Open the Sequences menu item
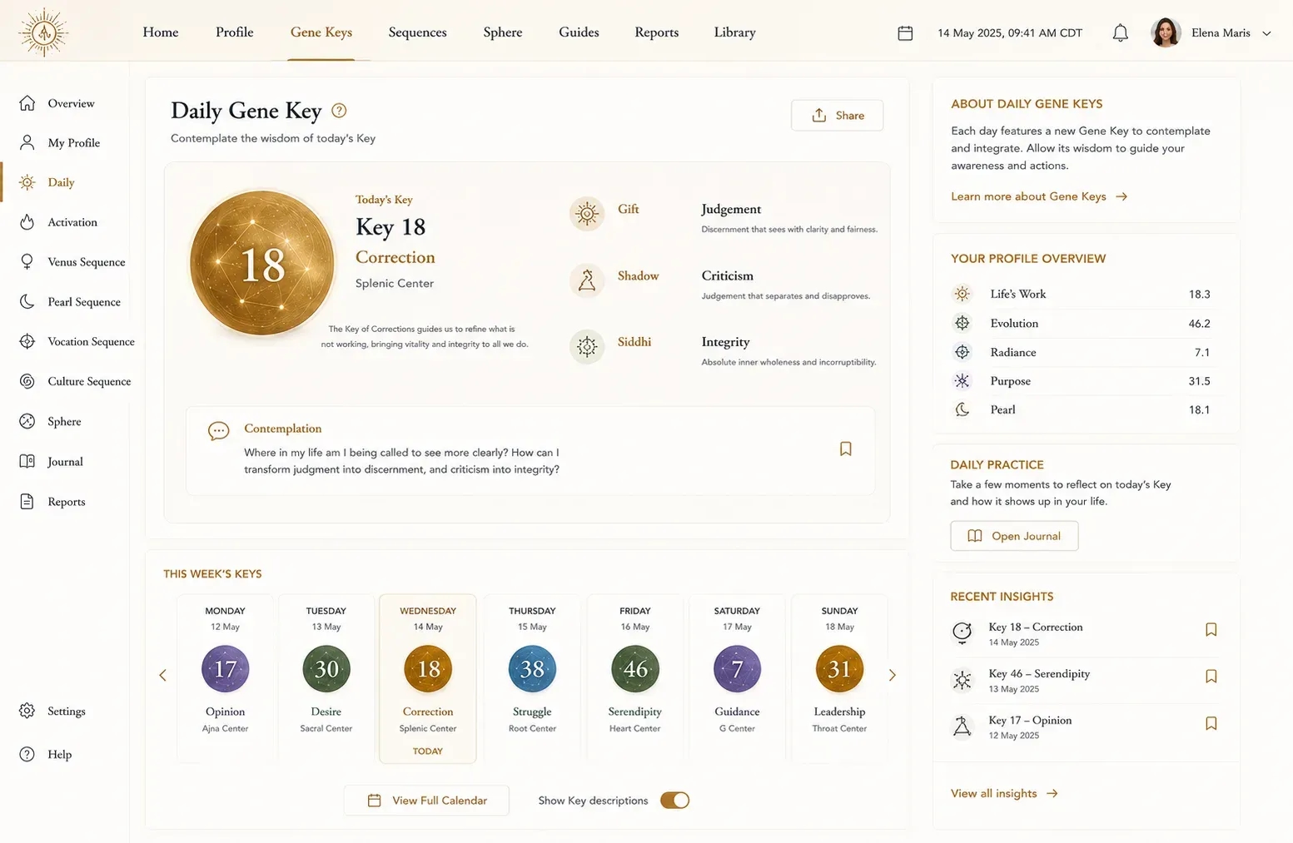The width and height of the screenshot is (1293, 843). [x=418, y=32]
